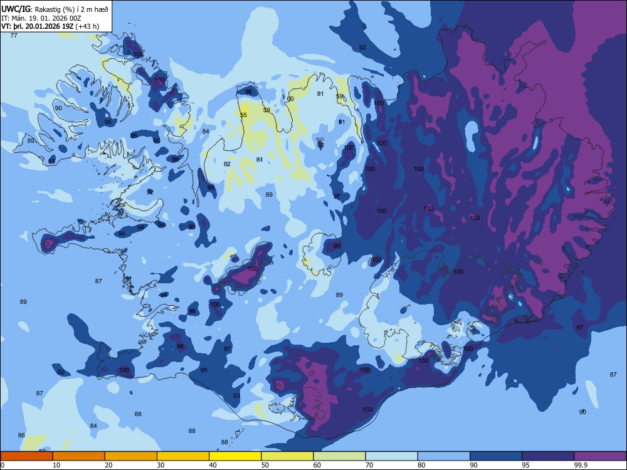Click the dark blue 90–95 legend swatch
The image size is (627, 470).
496,456
